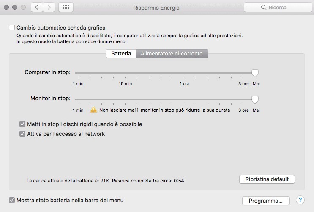Enable Cambio automatico scheda grafica

click(x=12, y=28)
